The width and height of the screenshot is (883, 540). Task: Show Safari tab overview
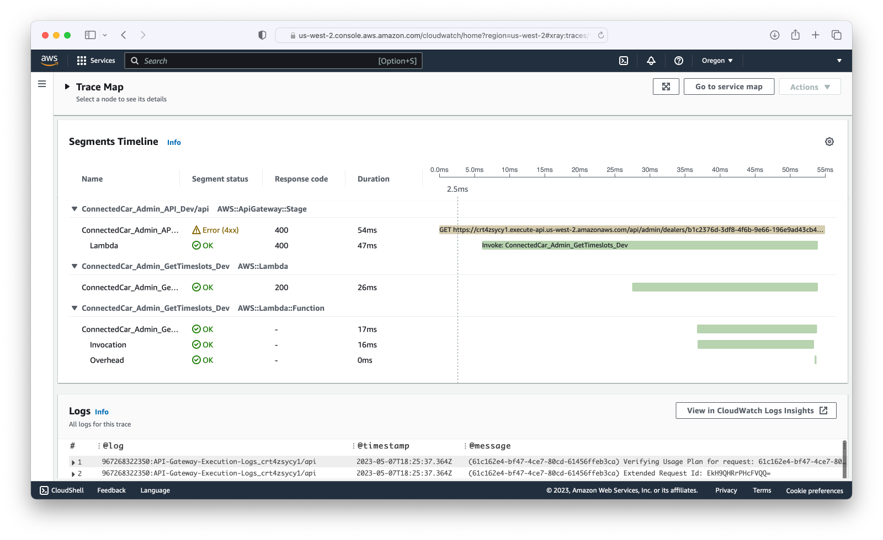(x=837, y=35)
